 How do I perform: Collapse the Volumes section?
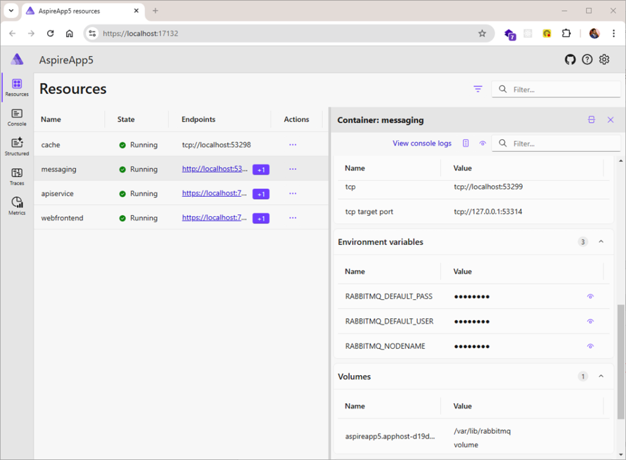point(601,376)
